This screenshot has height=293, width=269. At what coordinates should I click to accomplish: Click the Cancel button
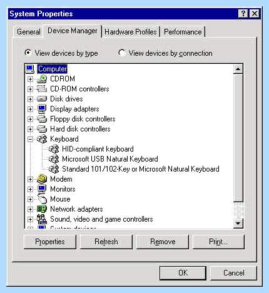[x=233, y=273]
